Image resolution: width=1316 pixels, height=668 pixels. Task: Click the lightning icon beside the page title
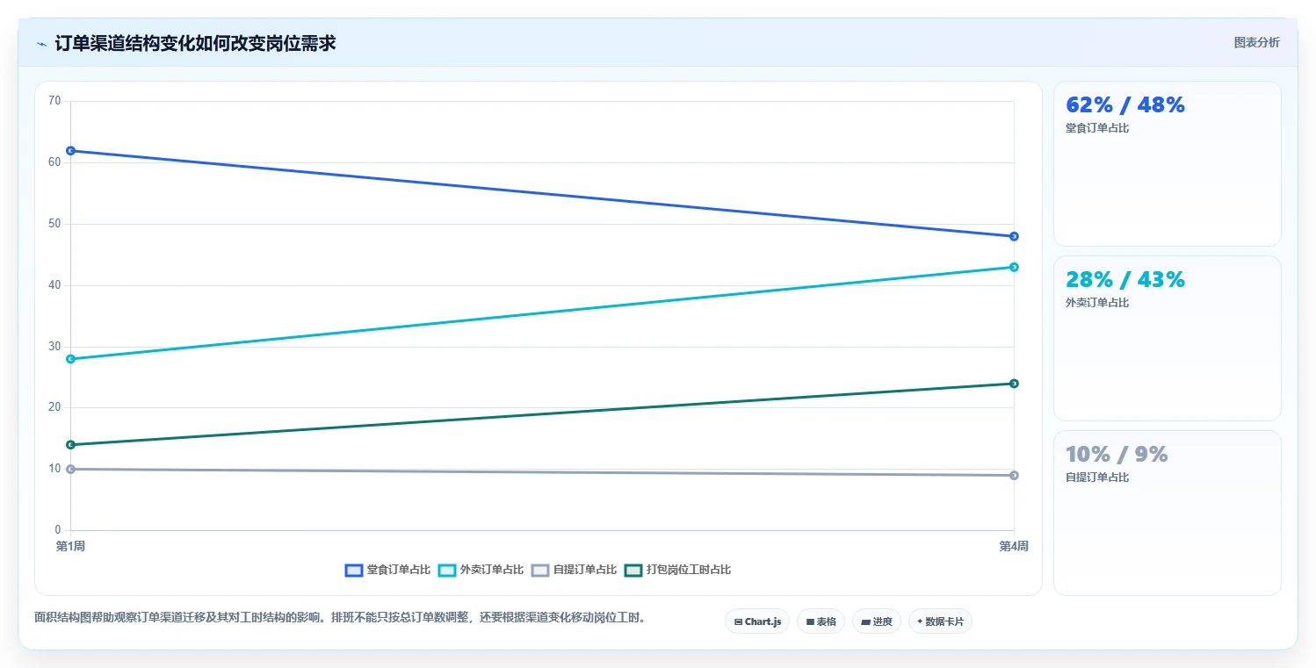[x=41, y=44]
